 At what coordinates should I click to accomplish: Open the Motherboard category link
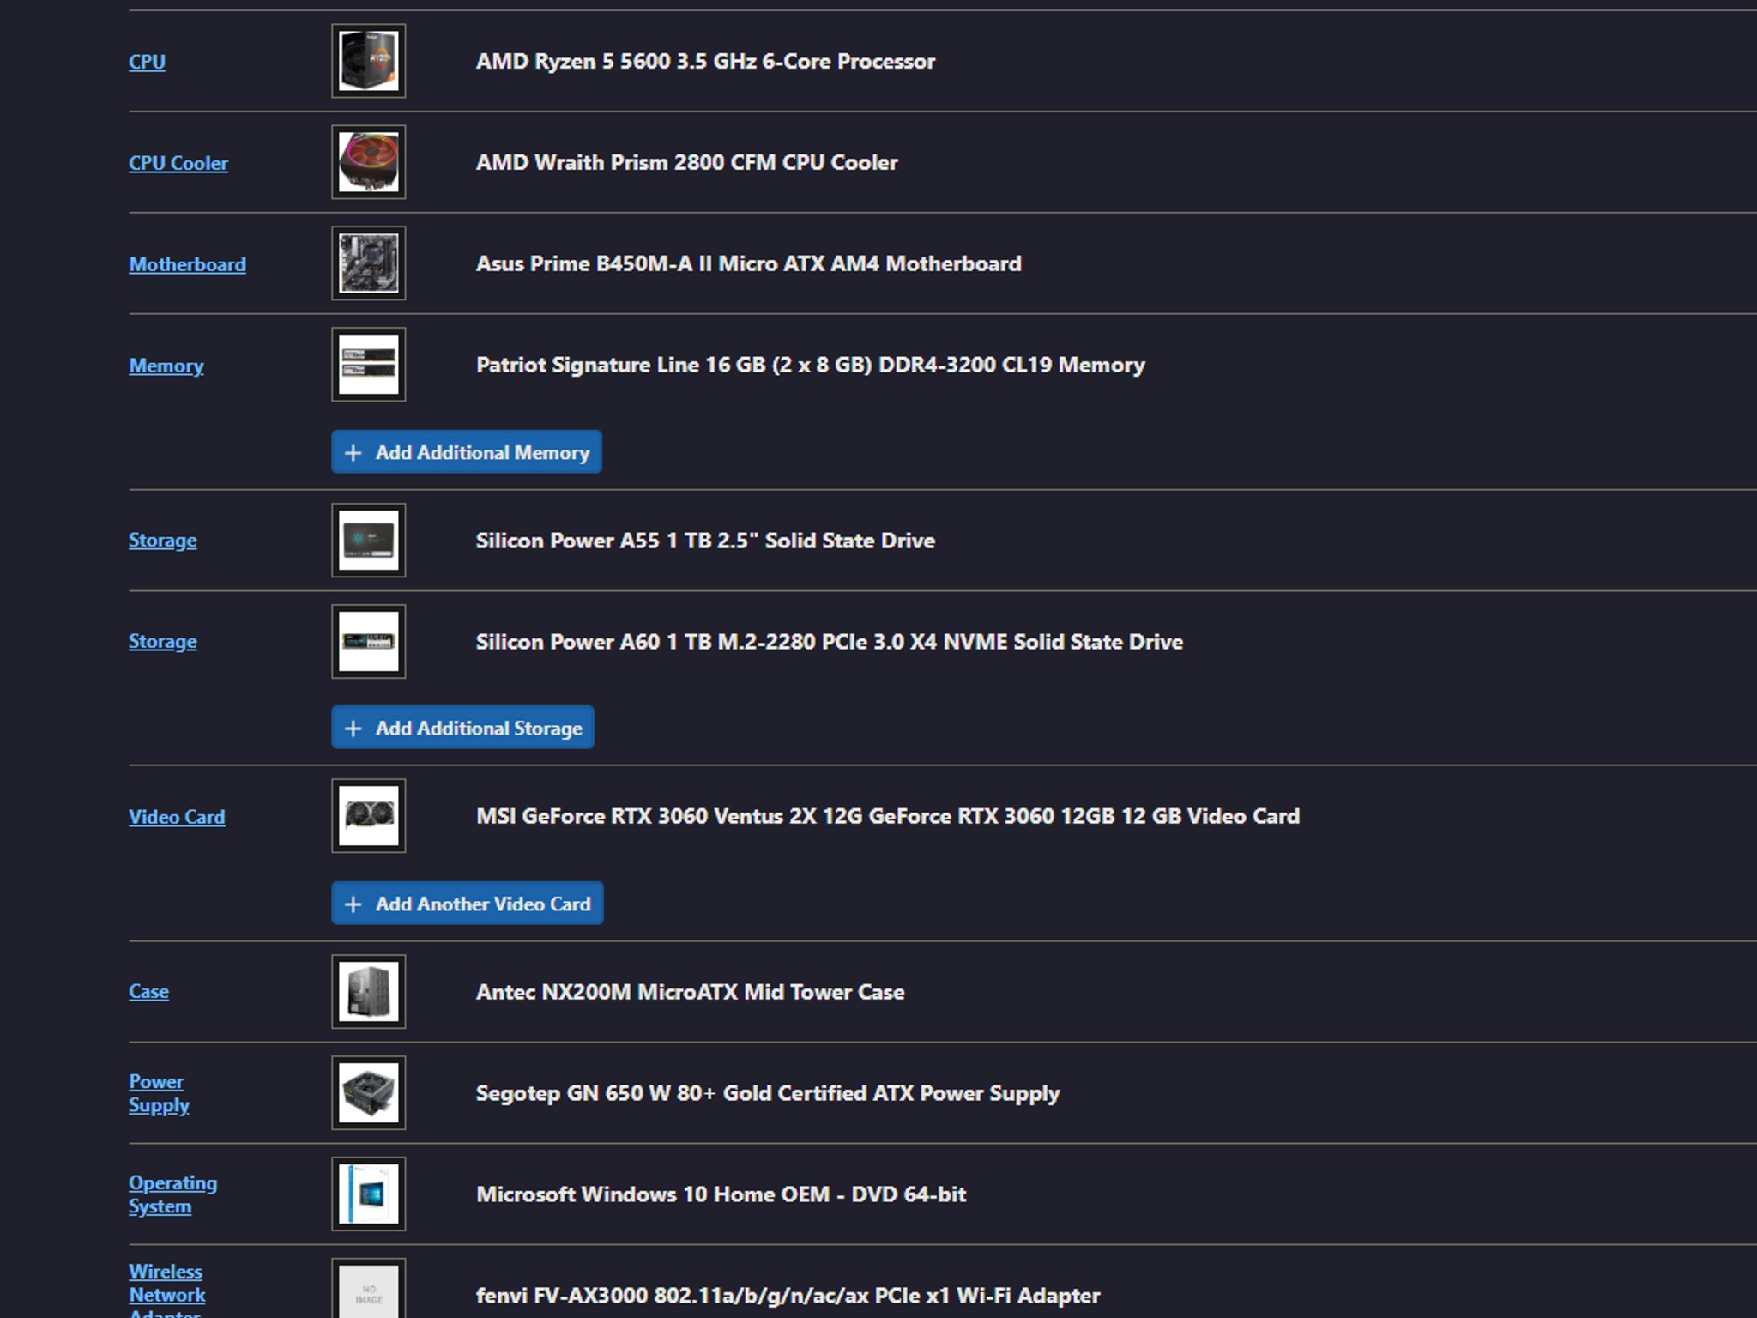187,264
